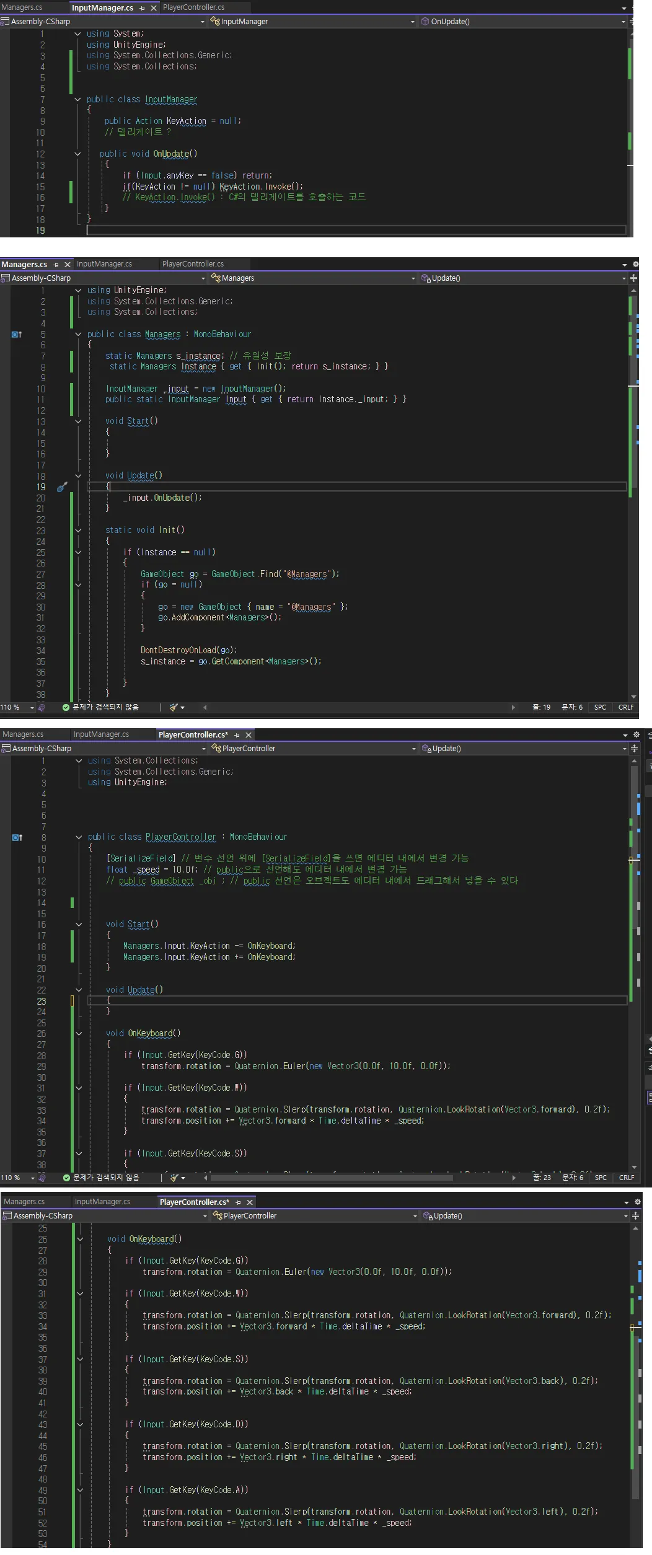
Task: Click the inheritance glyph beside 'class Managers : MonoBehaviour'
Action: (x=17, y=335)
